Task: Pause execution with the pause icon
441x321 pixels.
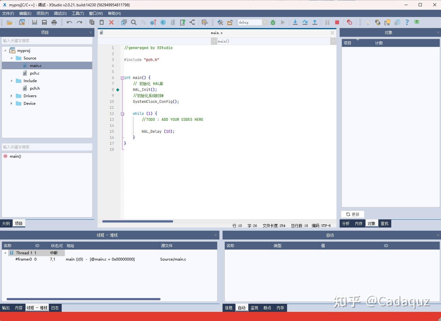Action: (327, 22)
